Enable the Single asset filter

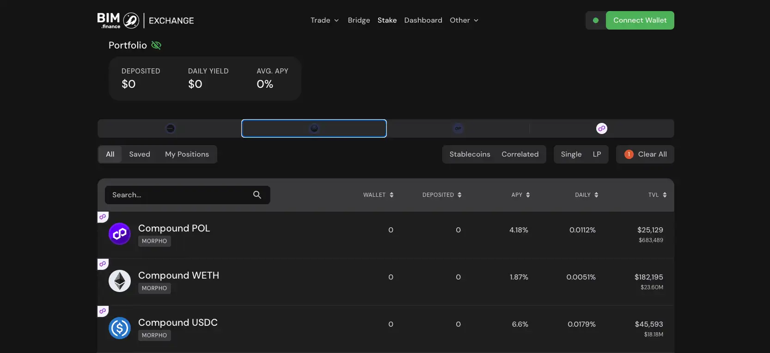tap(571, 154)
